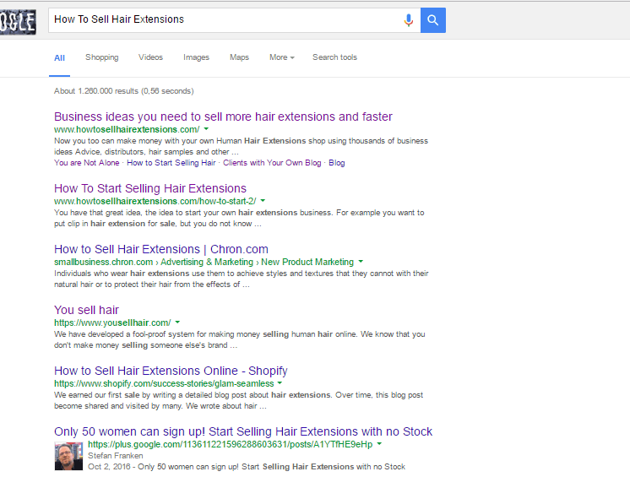Open dropdown arrow after New Product Marketing
This screenshot has width=630, height=477.
(x=361, y=262)
